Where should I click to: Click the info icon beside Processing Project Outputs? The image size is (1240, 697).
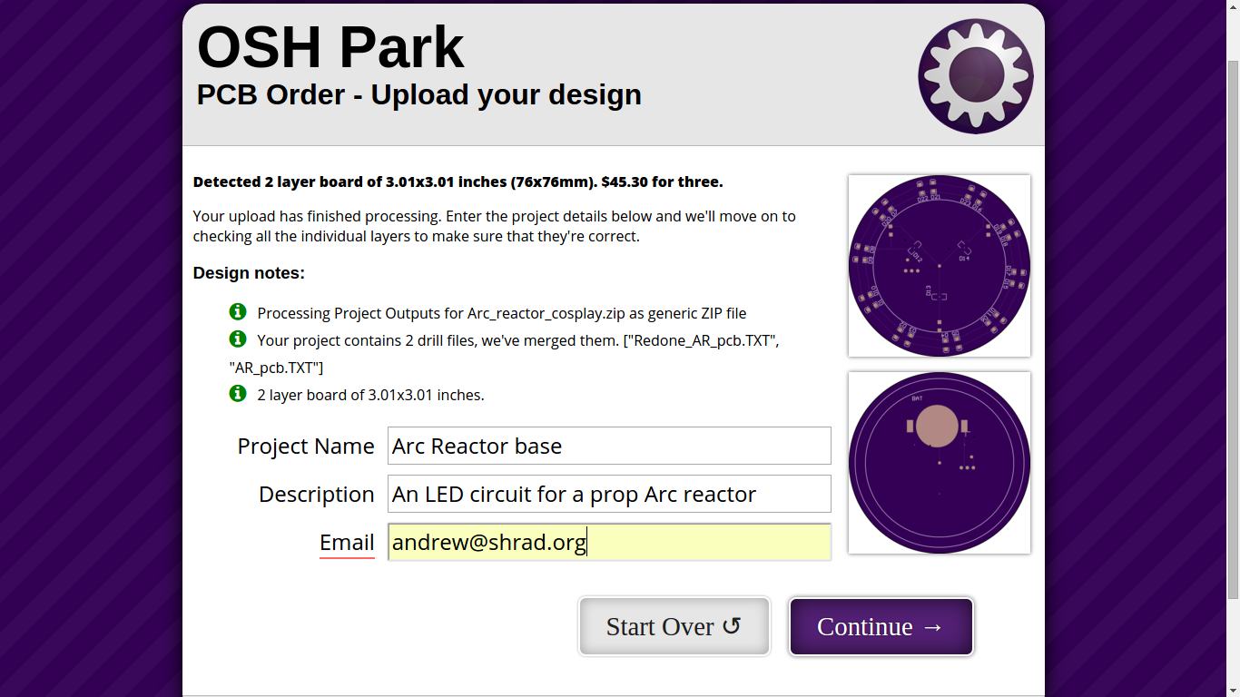238,312
